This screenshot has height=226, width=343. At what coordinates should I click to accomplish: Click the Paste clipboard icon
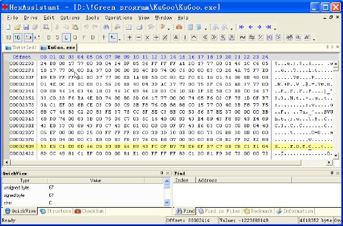coord(75,27)
